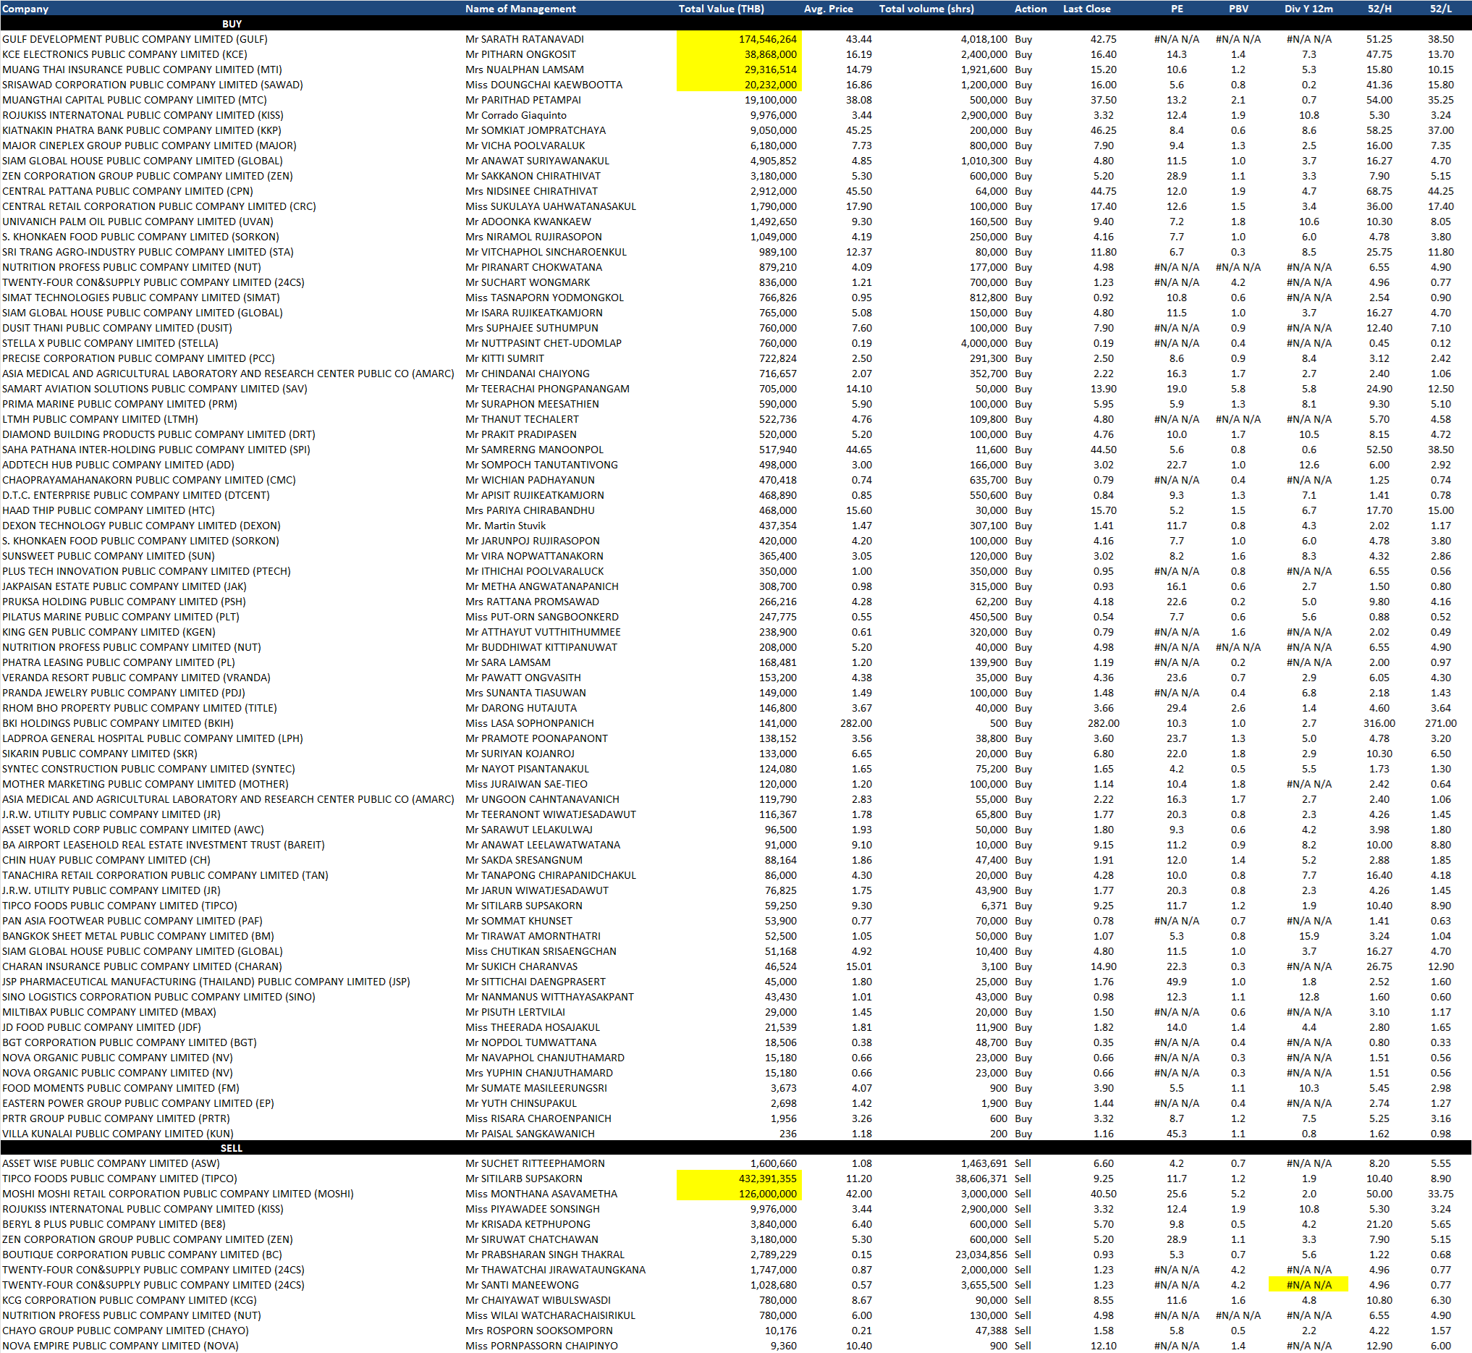
Task: Click the Total Value (THB) header
Action: (721, 9)
